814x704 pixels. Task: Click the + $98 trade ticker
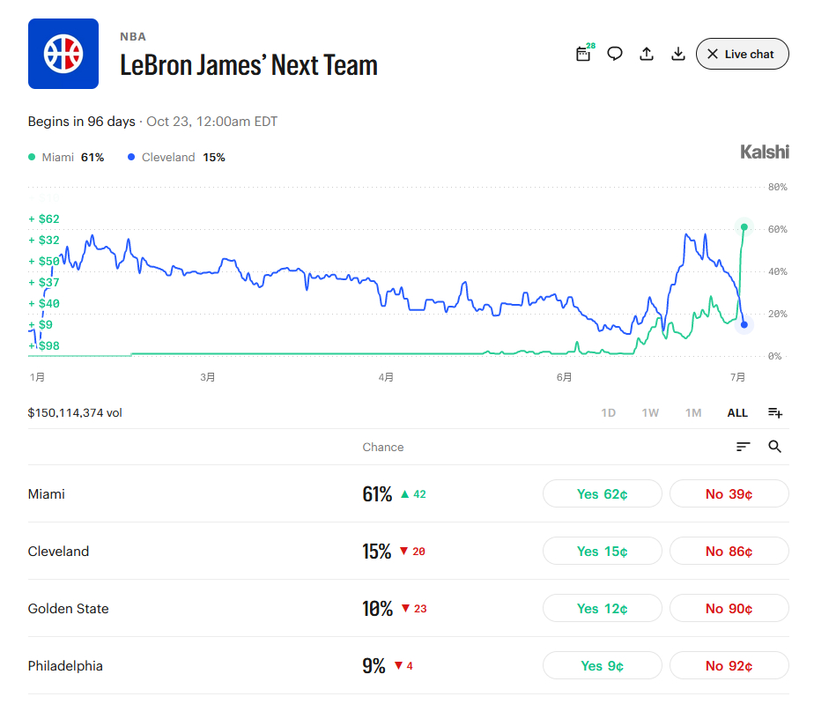[44, 345]
